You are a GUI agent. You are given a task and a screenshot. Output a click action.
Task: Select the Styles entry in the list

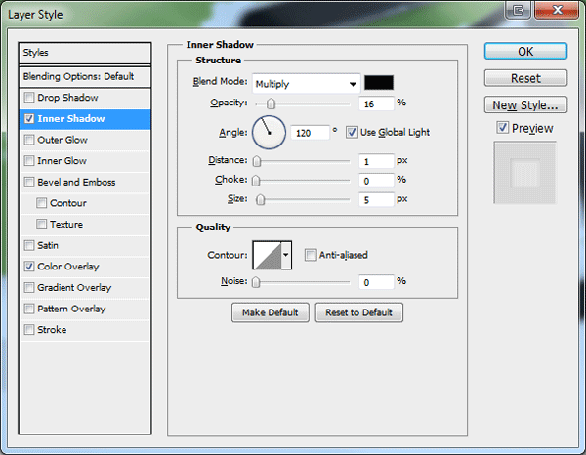tap(85, 53)
